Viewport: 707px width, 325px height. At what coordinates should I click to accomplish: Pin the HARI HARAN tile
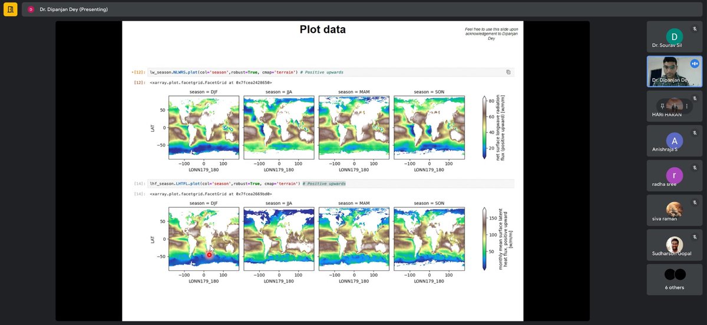(662, 106)
